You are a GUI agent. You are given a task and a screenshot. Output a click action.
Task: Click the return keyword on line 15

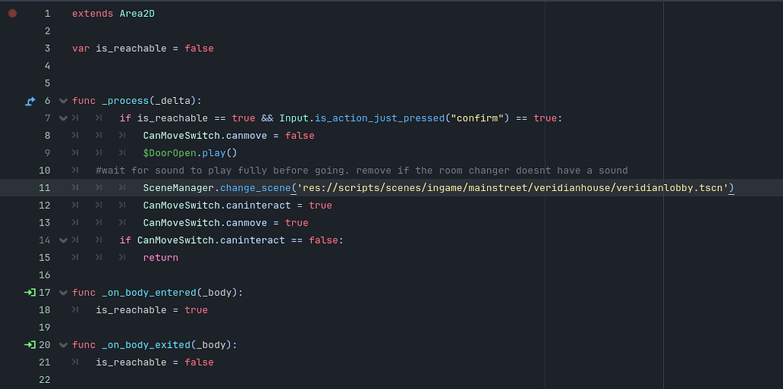pos(160,258)
